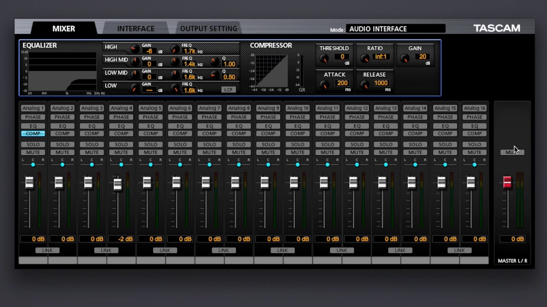Click the red MASTER L/R fader
This screenshot has height=307, width=547.
point(507,182)
